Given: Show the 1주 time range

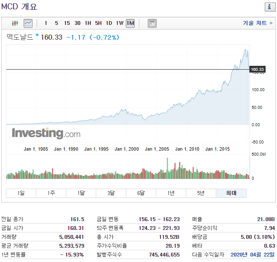Looking at the screenshot, I should pos(51,193).
